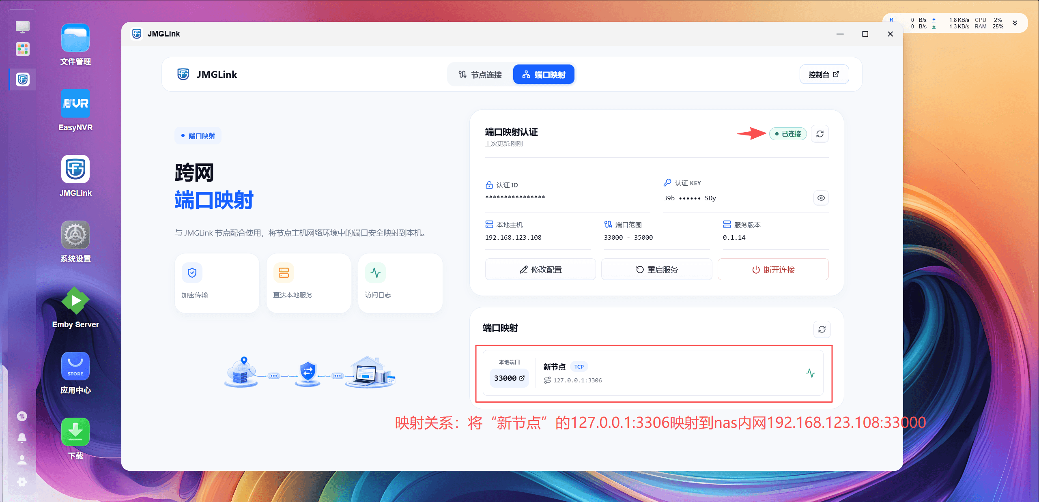Launch the EasyNVR desktop app
Image resolution: width=1039 pixels, height=502 pixels.
pyautogui.click(x=75, y=104)
